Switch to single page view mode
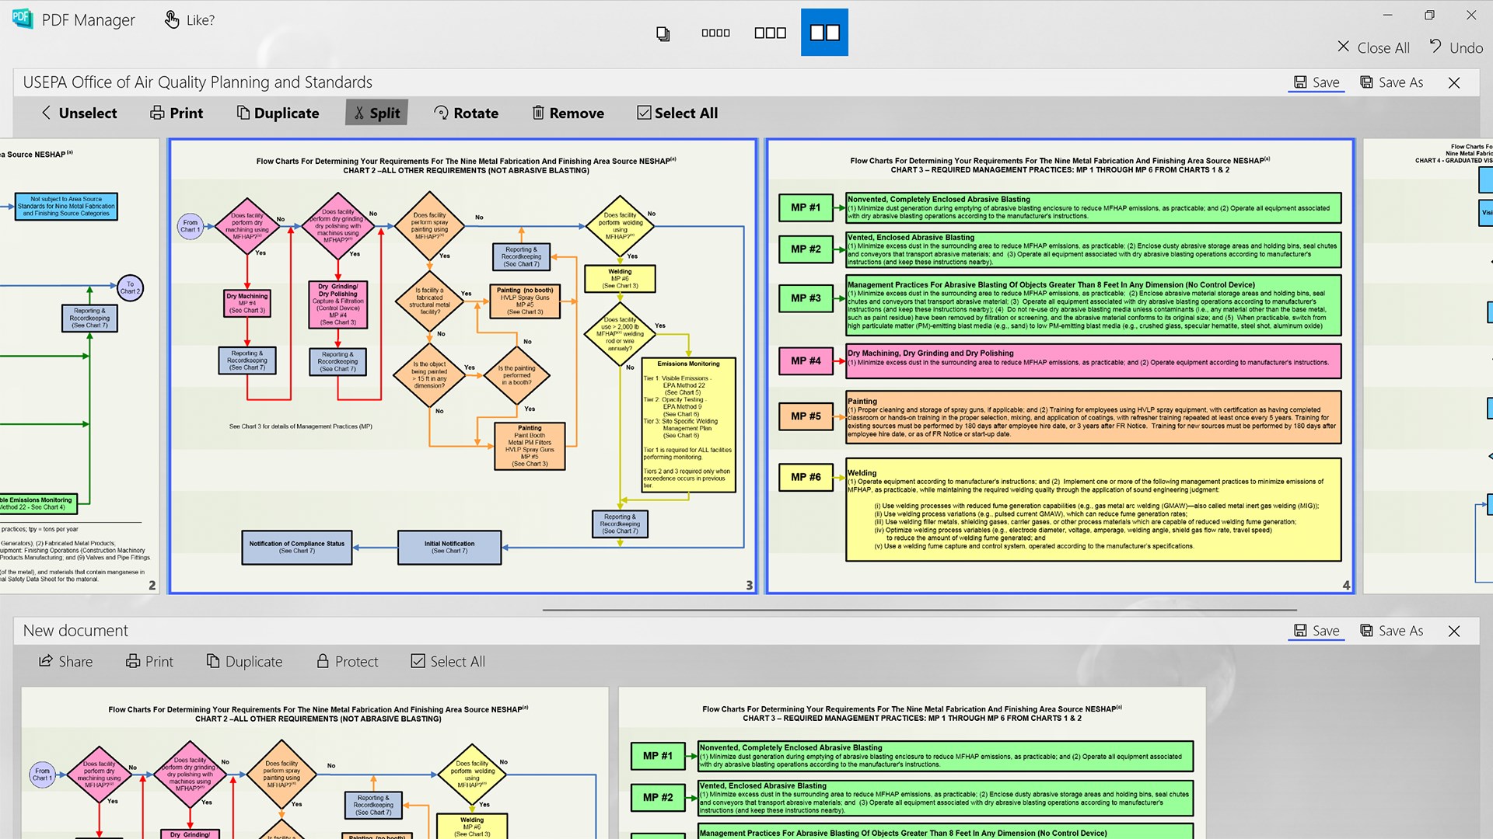 point(662,32)
